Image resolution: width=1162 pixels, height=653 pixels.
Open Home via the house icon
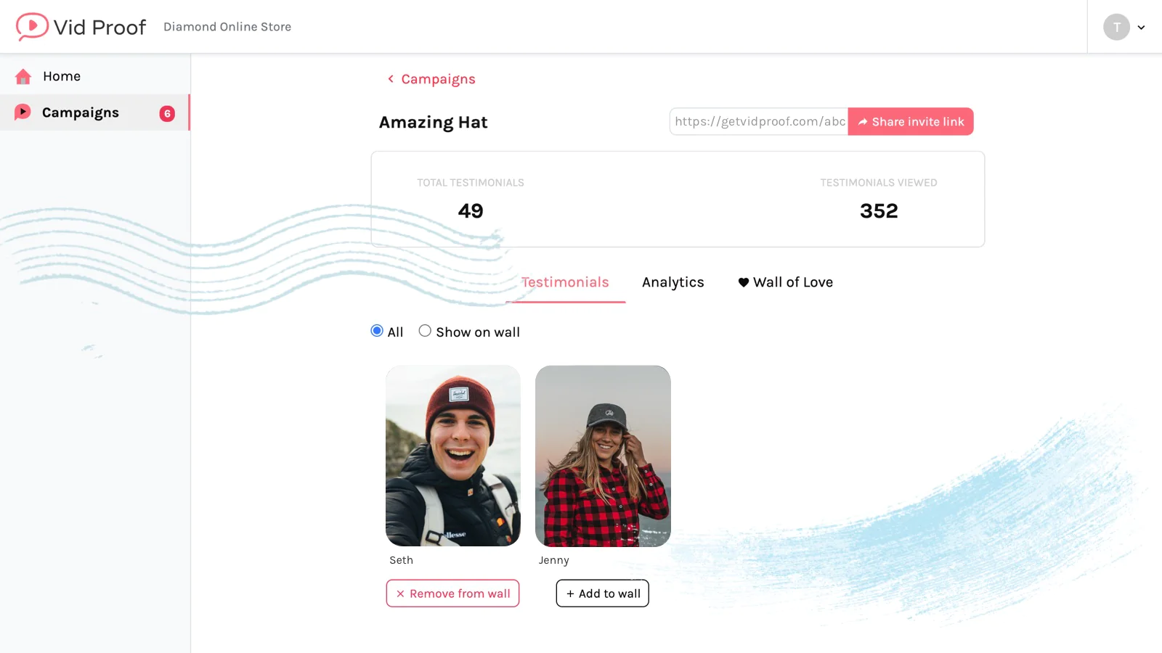[x=23, y=76]
